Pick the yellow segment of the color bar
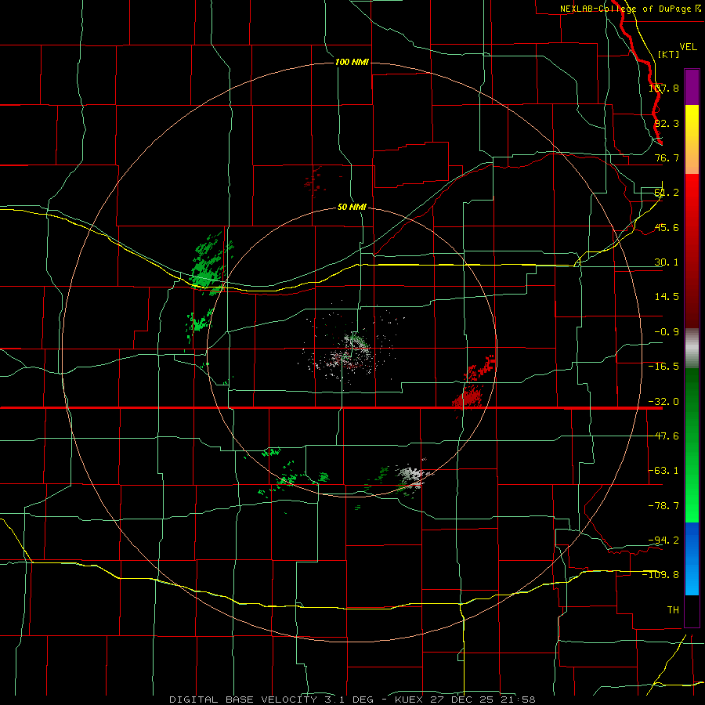 point(692,139)
